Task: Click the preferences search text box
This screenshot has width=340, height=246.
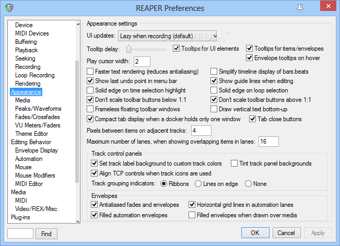Action: [x=20, y=233]
